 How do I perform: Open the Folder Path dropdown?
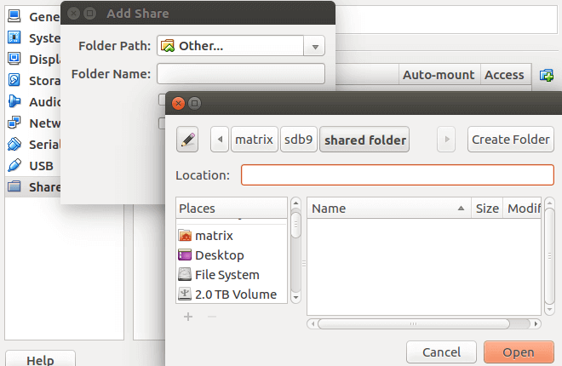[315, 47]
